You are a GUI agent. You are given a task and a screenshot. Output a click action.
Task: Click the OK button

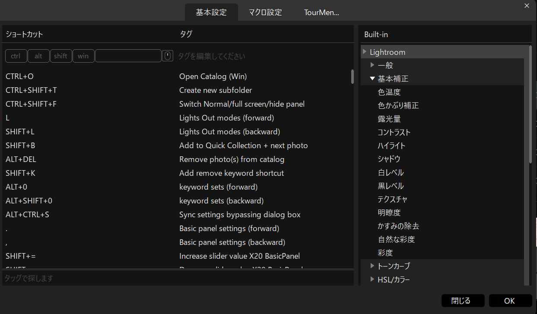pyautogui.click(x=510, y=301)
